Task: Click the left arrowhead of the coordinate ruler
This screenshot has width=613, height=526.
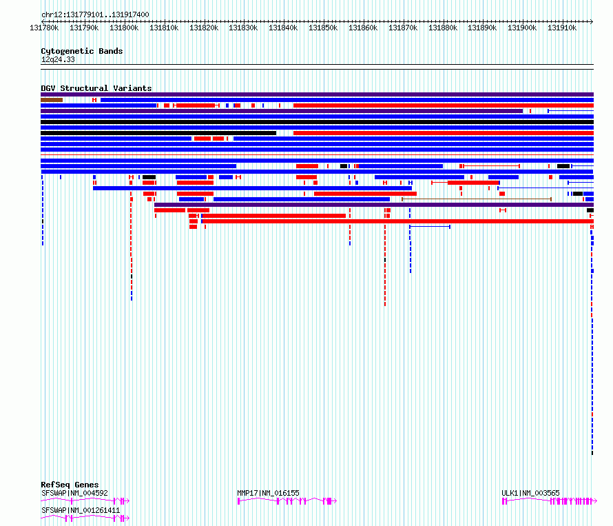Action: click(43, 21)
